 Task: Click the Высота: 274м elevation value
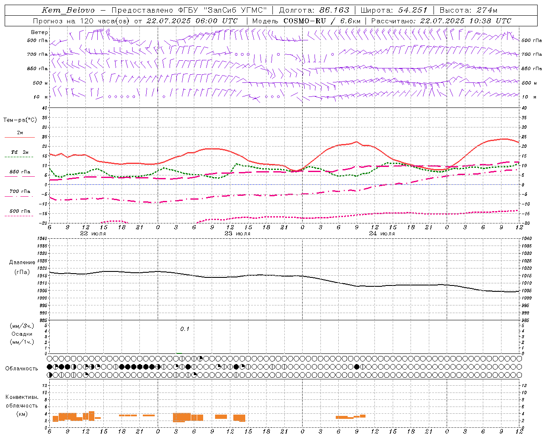pos(468,10)
